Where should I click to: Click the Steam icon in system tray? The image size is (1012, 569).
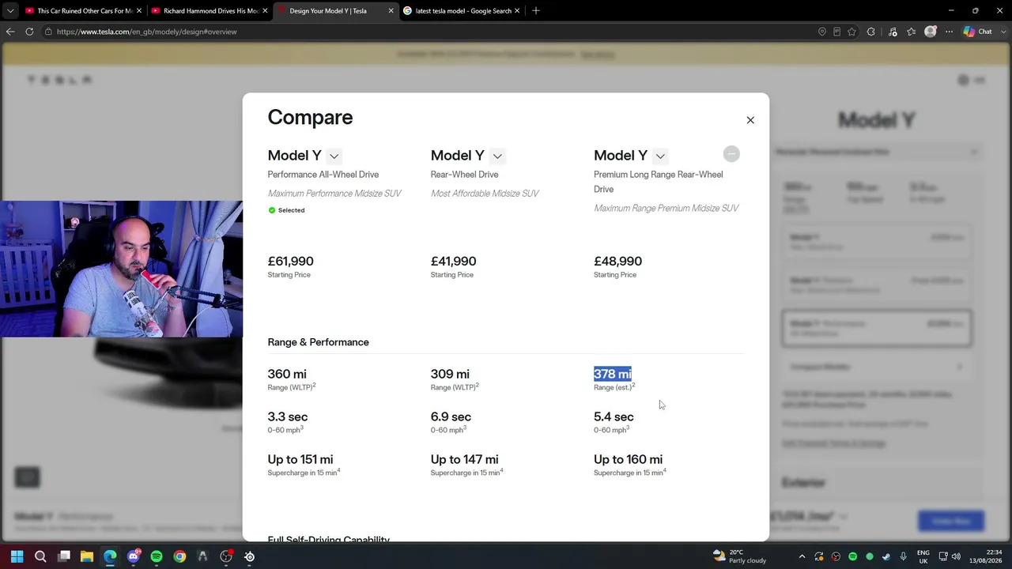coord(886,556)
